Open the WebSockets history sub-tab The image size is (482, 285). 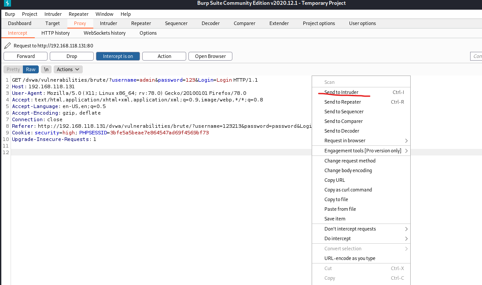pos(104,33)
